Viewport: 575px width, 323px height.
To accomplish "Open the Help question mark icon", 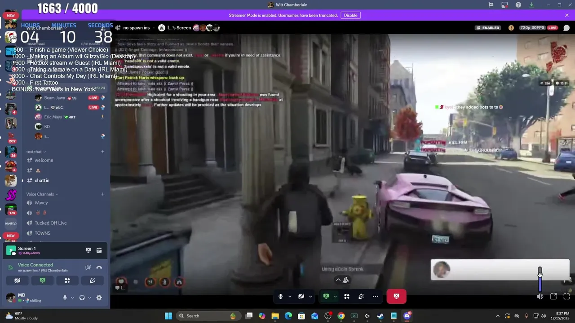I will (518, 5).
